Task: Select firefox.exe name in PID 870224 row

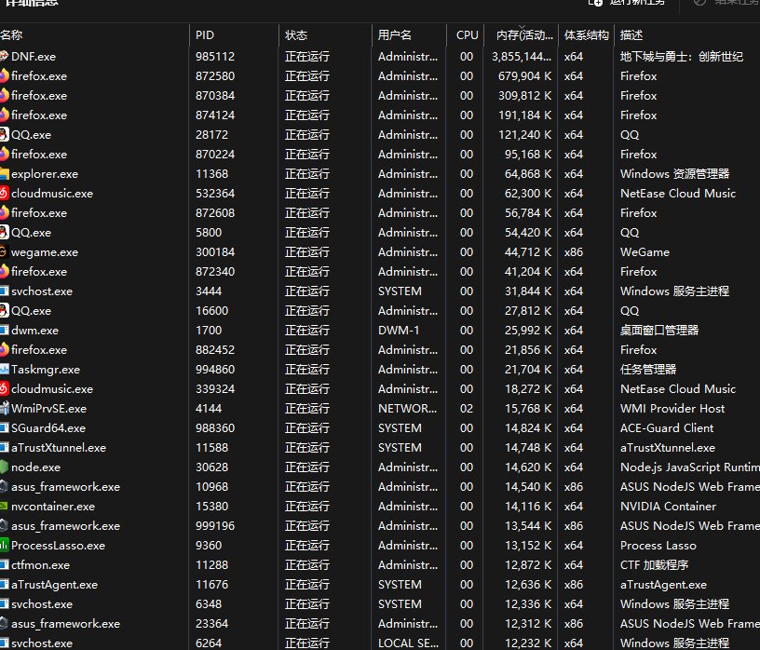Action: click(39, 155)
